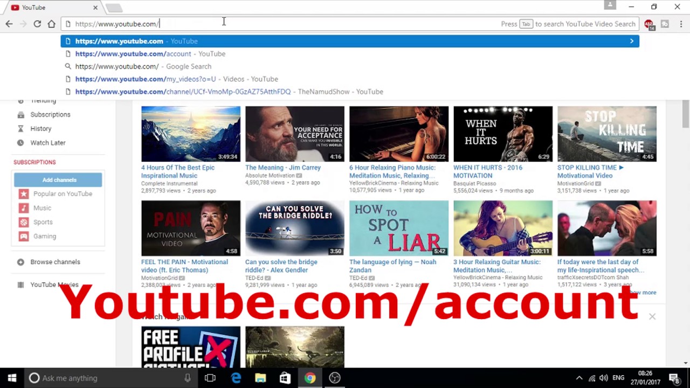Click the Sports channel icon
Screen dimensions: 690x388
tap(24, 222)
